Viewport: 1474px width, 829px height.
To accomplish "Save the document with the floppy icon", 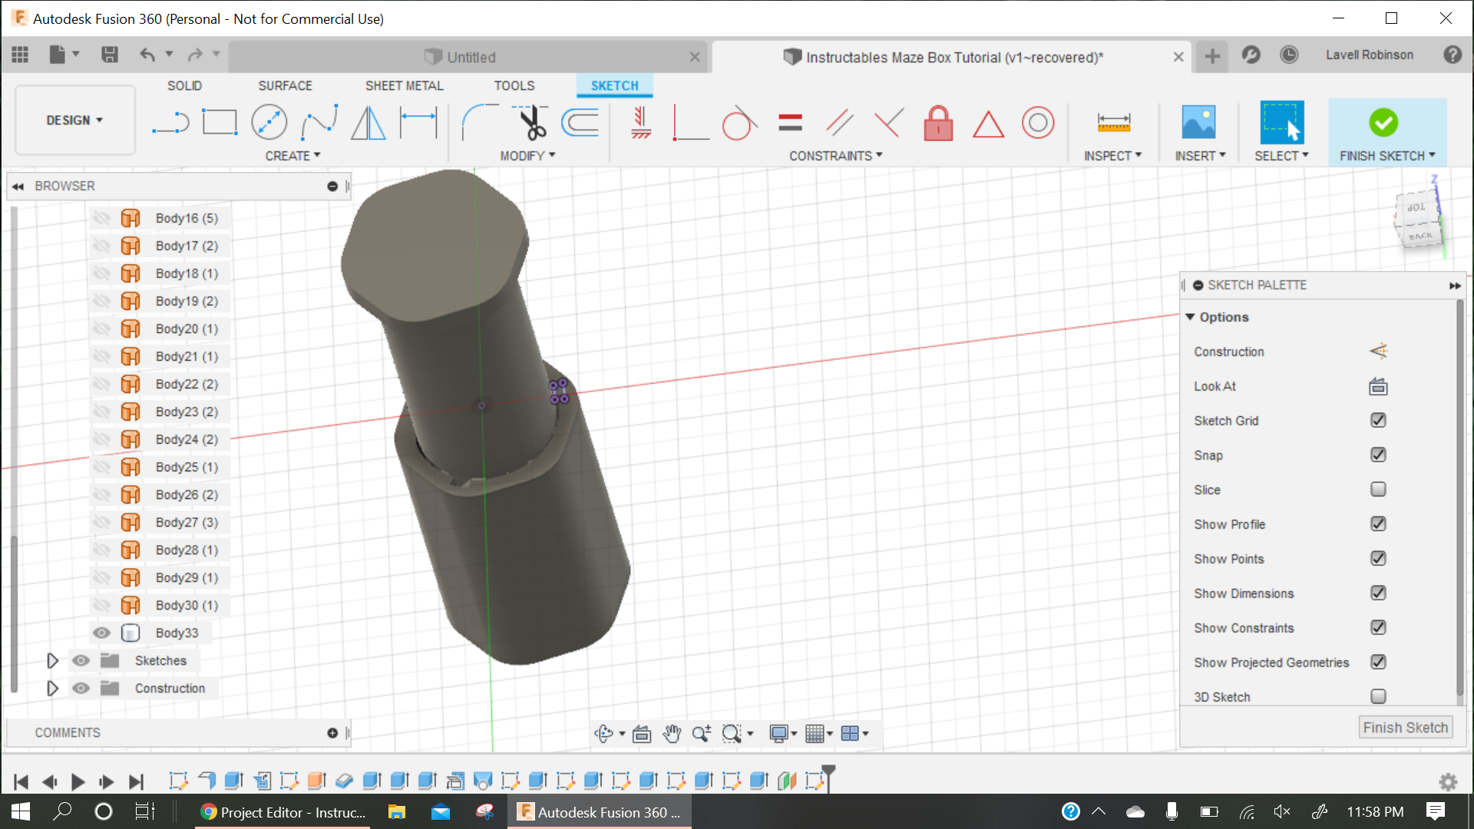I will 110,54.
